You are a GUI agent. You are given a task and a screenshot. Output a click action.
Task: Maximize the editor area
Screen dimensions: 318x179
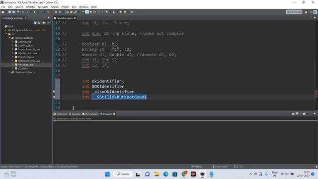(315, 18)
